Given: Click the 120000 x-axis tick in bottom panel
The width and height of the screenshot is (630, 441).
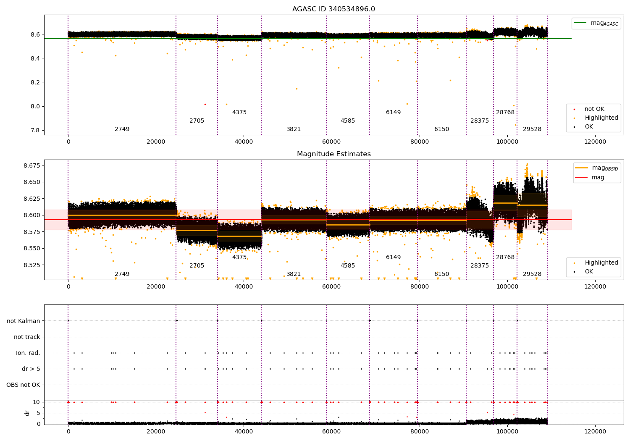Looking at the screenshot, I should 595,432.
